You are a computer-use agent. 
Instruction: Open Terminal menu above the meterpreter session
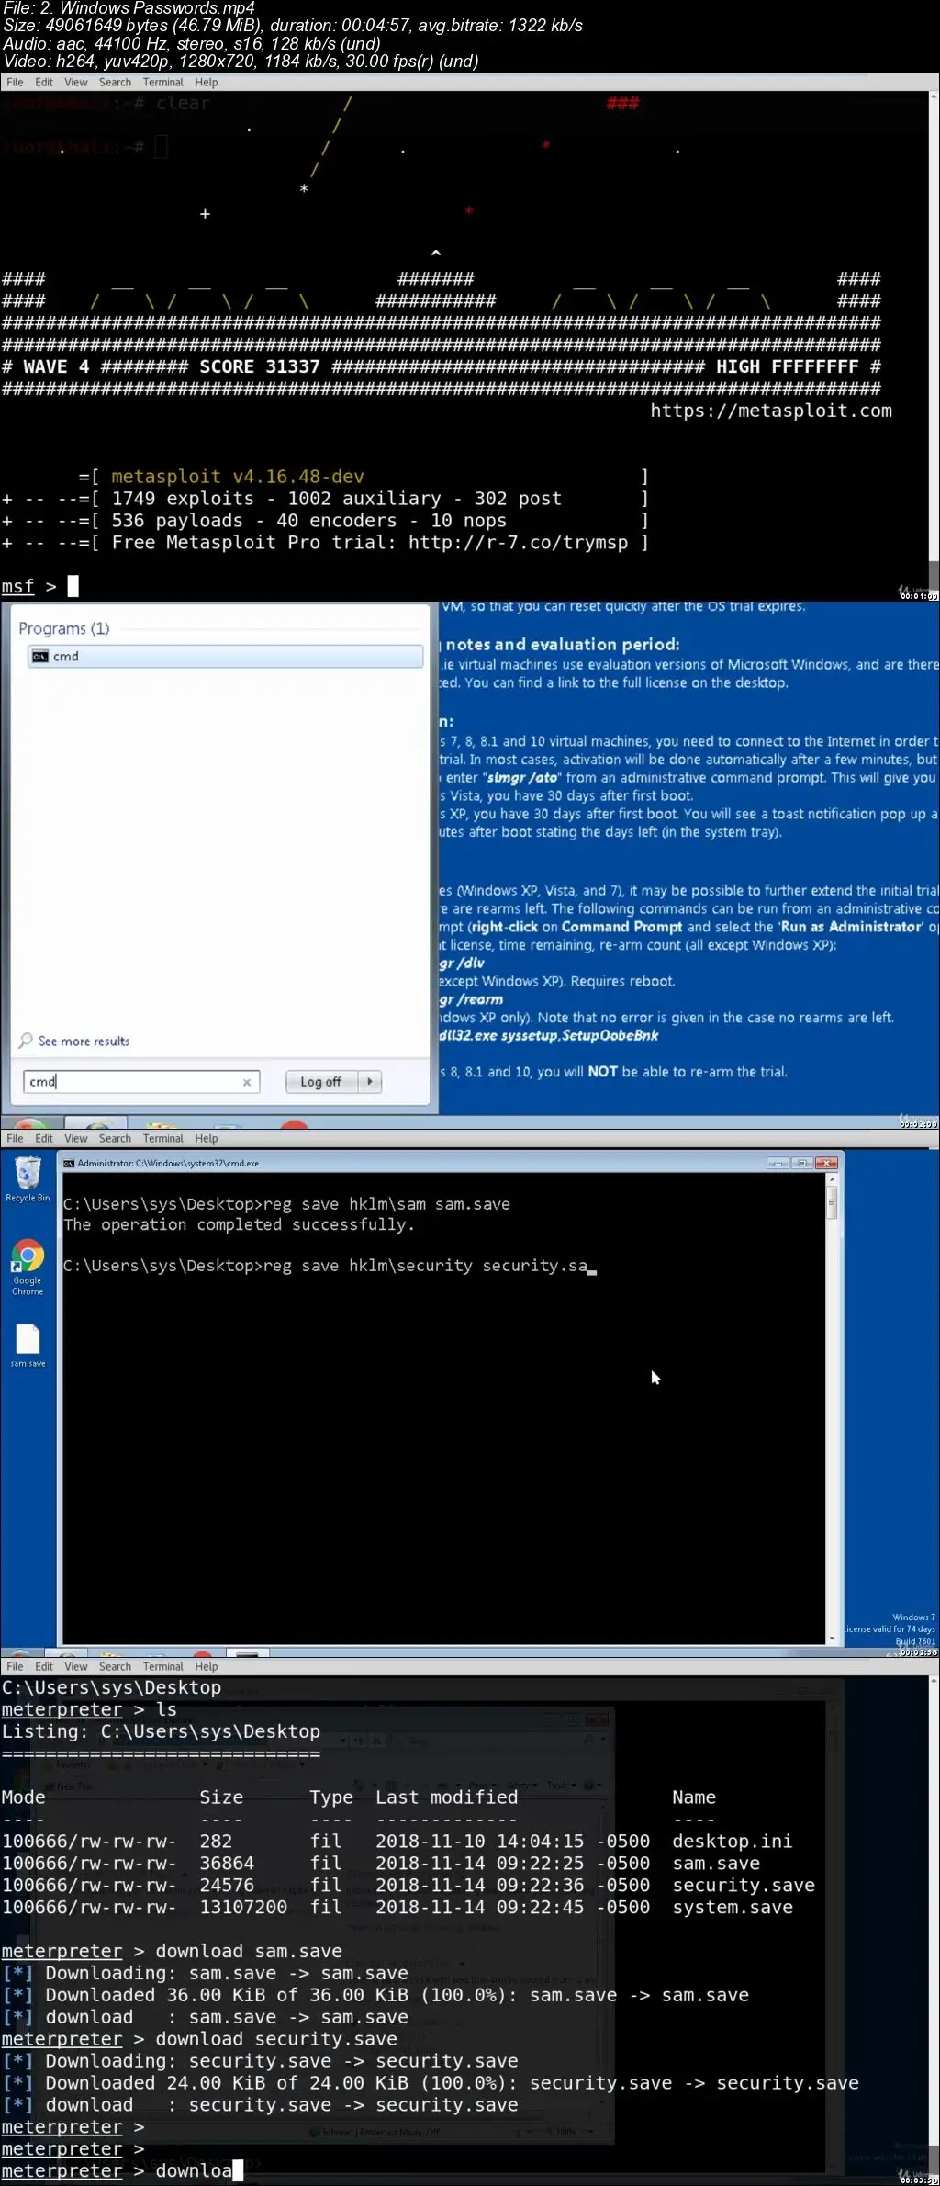163,1666
